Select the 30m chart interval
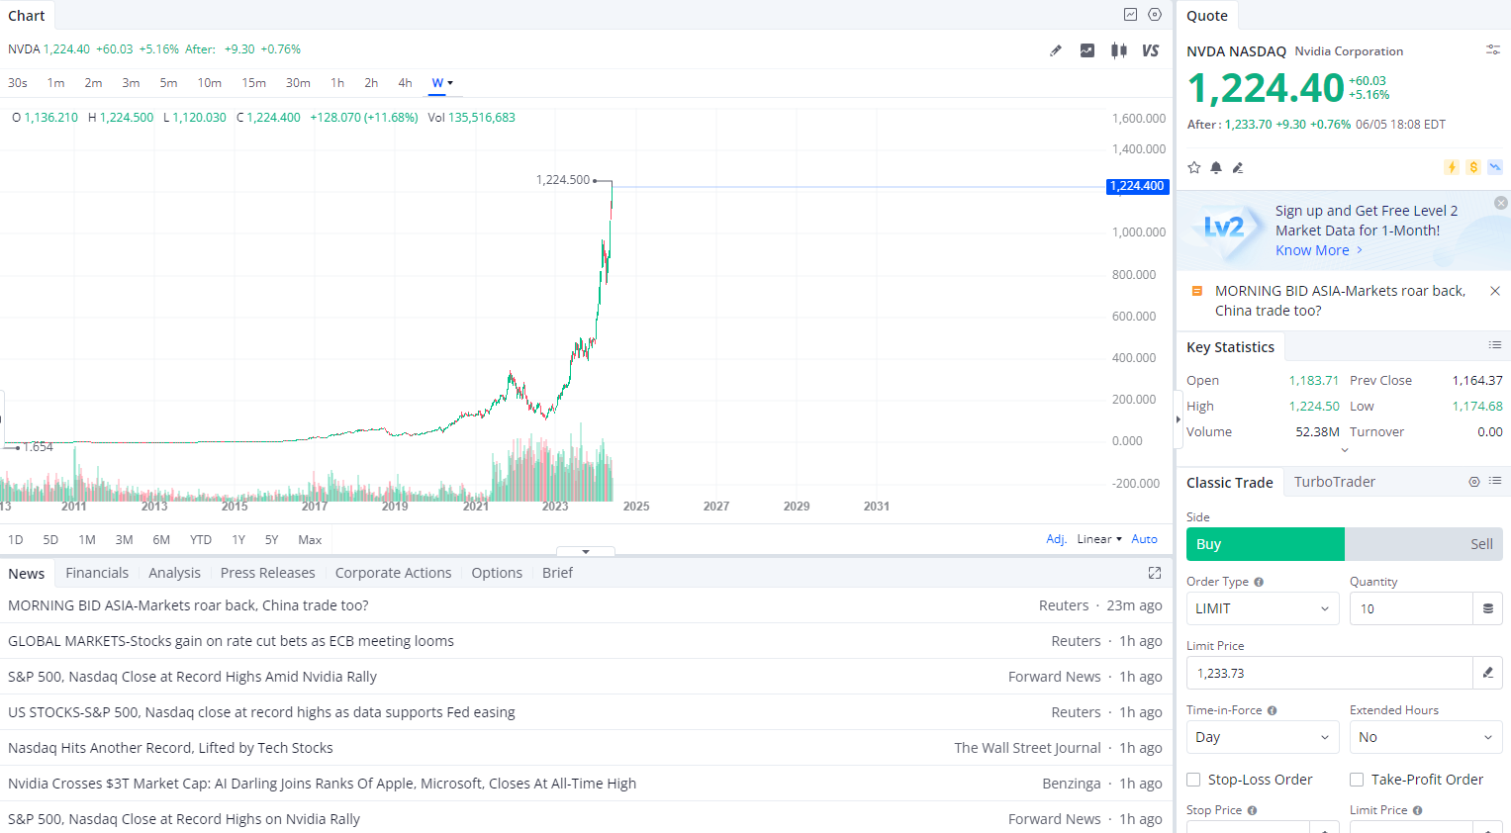Viewport: 1511px width, 833px height. coord(298,83)
